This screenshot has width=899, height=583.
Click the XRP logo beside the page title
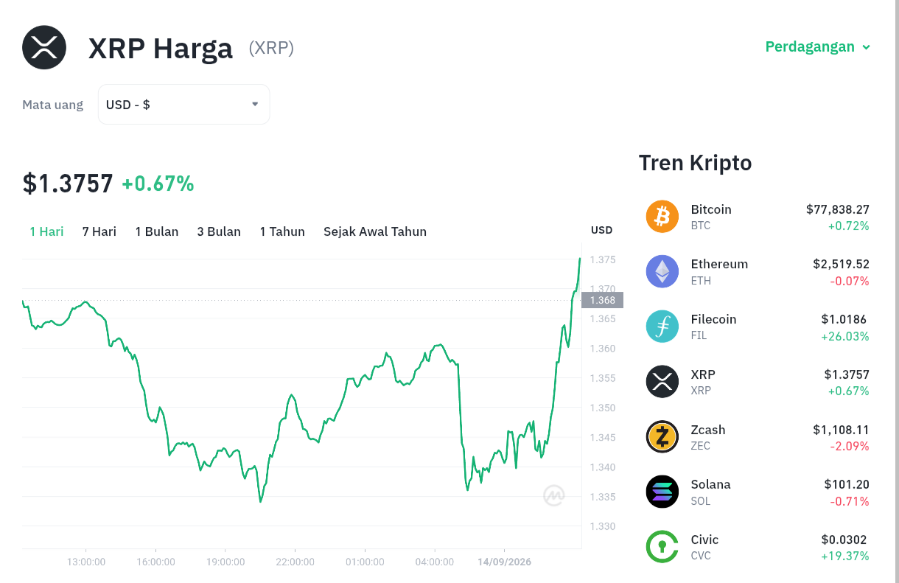pos(44,47)
